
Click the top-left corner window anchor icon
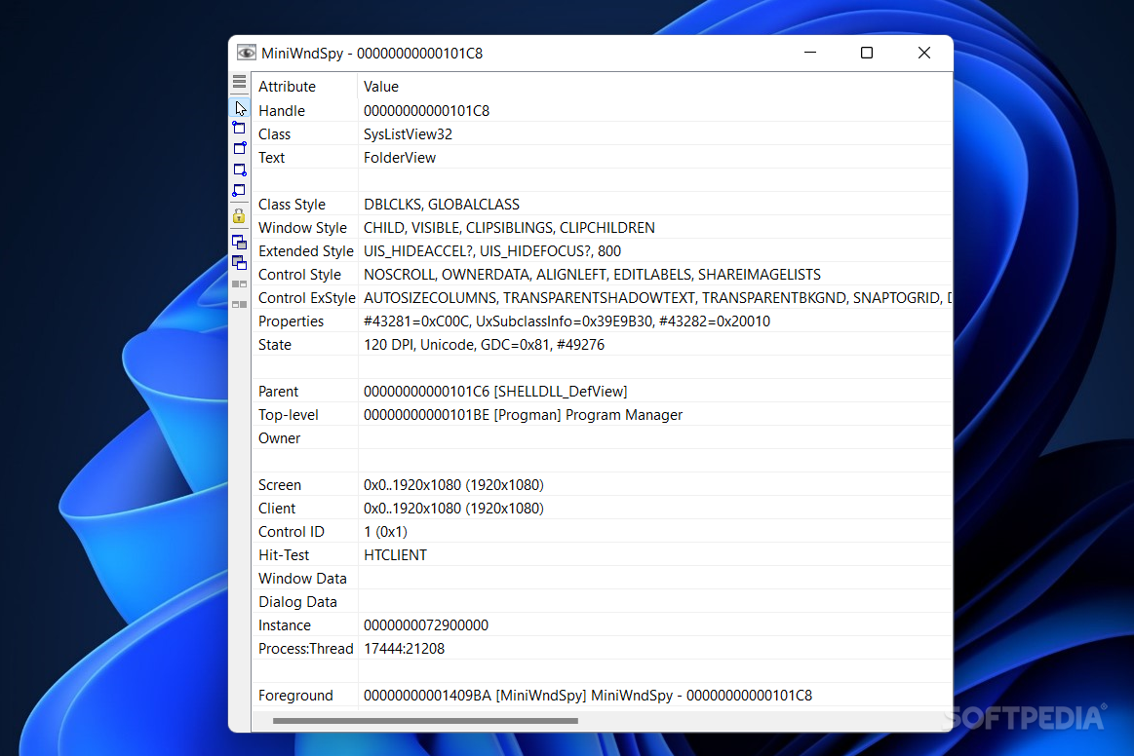[x=240, y=128]
